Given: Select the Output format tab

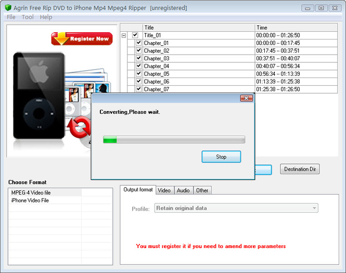Looking at the screenshot, I should tap(138, 190).
